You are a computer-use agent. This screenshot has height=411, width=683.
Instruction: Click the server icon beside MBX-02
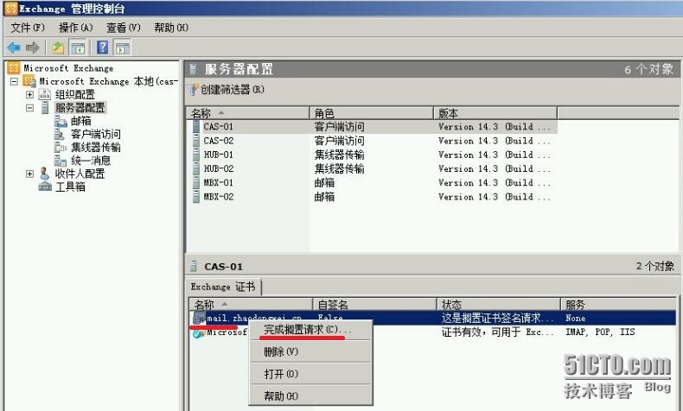click(x=196, y=197)
